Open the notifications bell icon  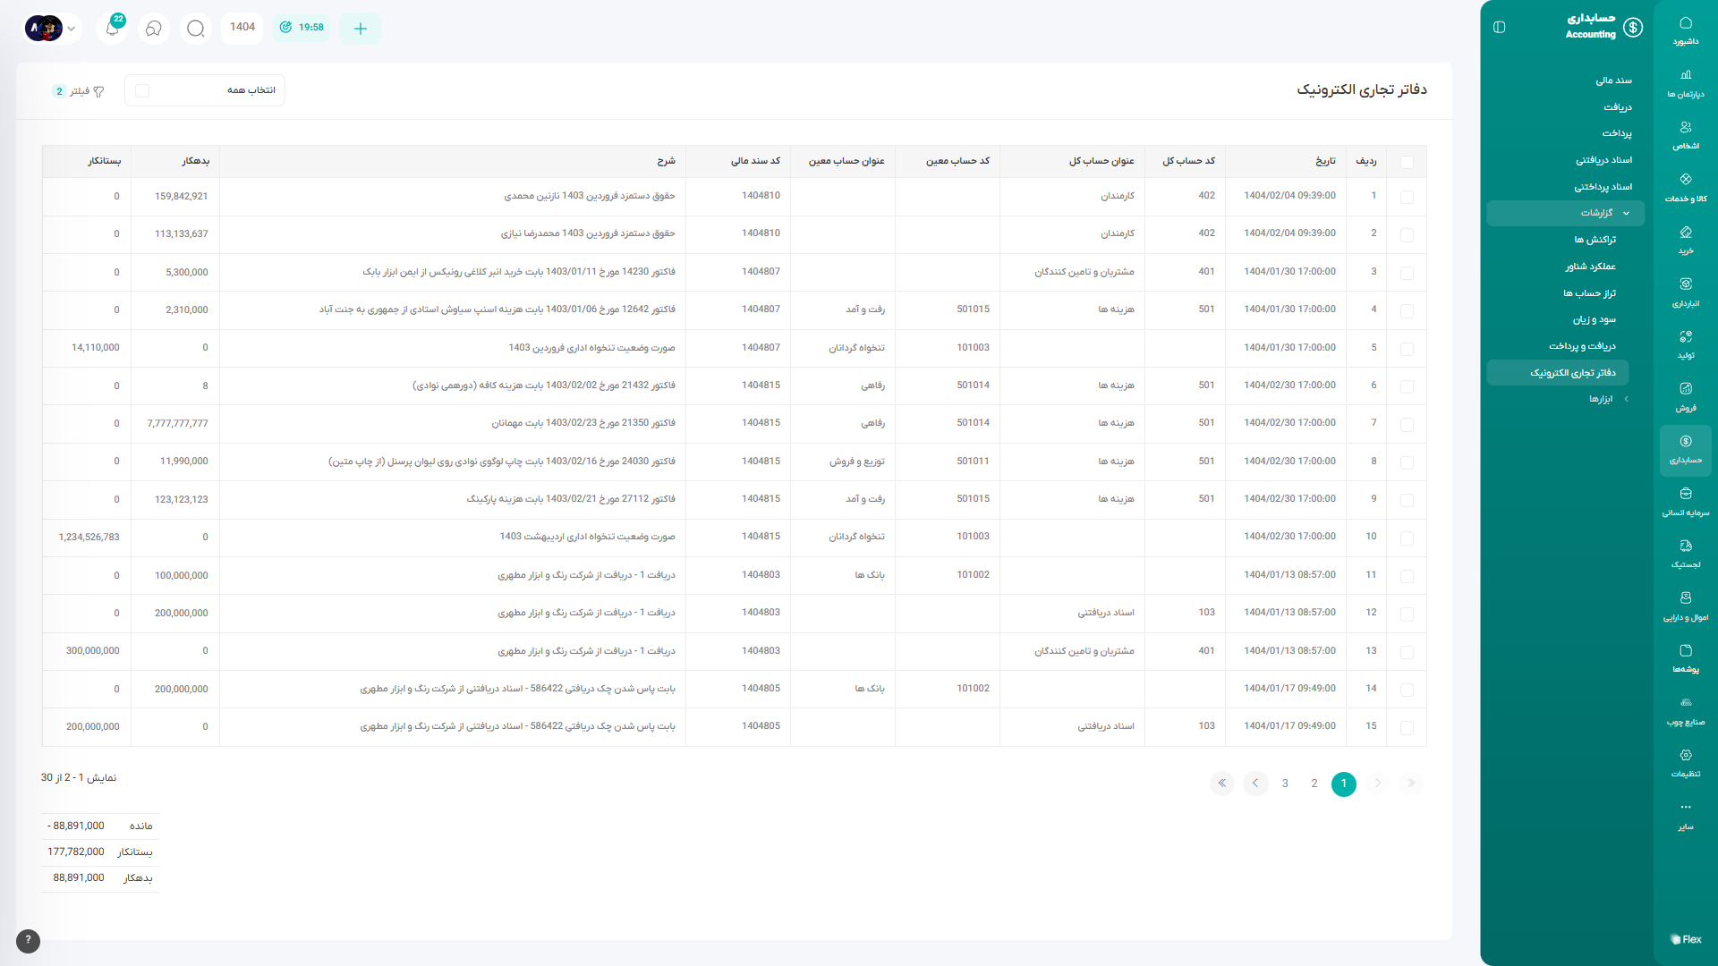(113, 29)
